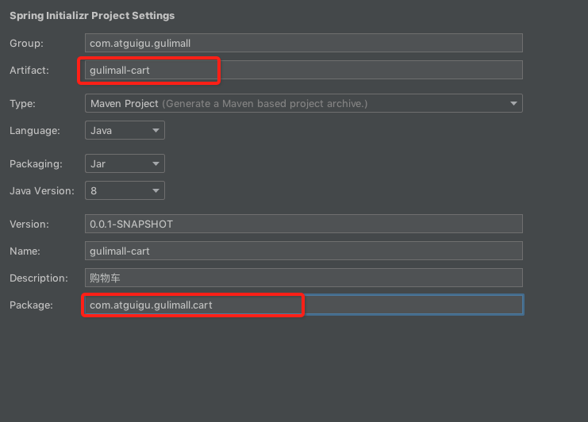Expand the Language dropdown set to Java

tap(125, 130)
